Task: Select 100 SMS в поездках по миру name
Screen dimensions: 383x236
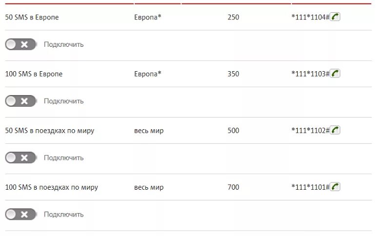Action: 52,187
